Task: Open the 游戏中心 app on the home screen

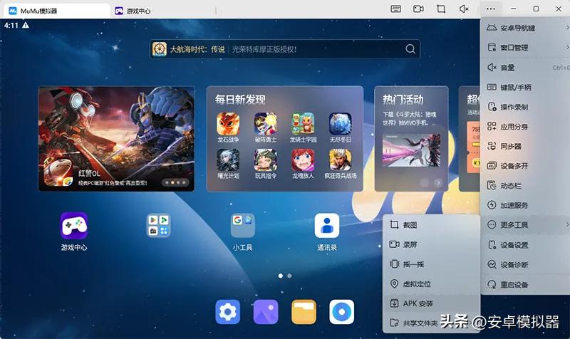Action: 74,226
